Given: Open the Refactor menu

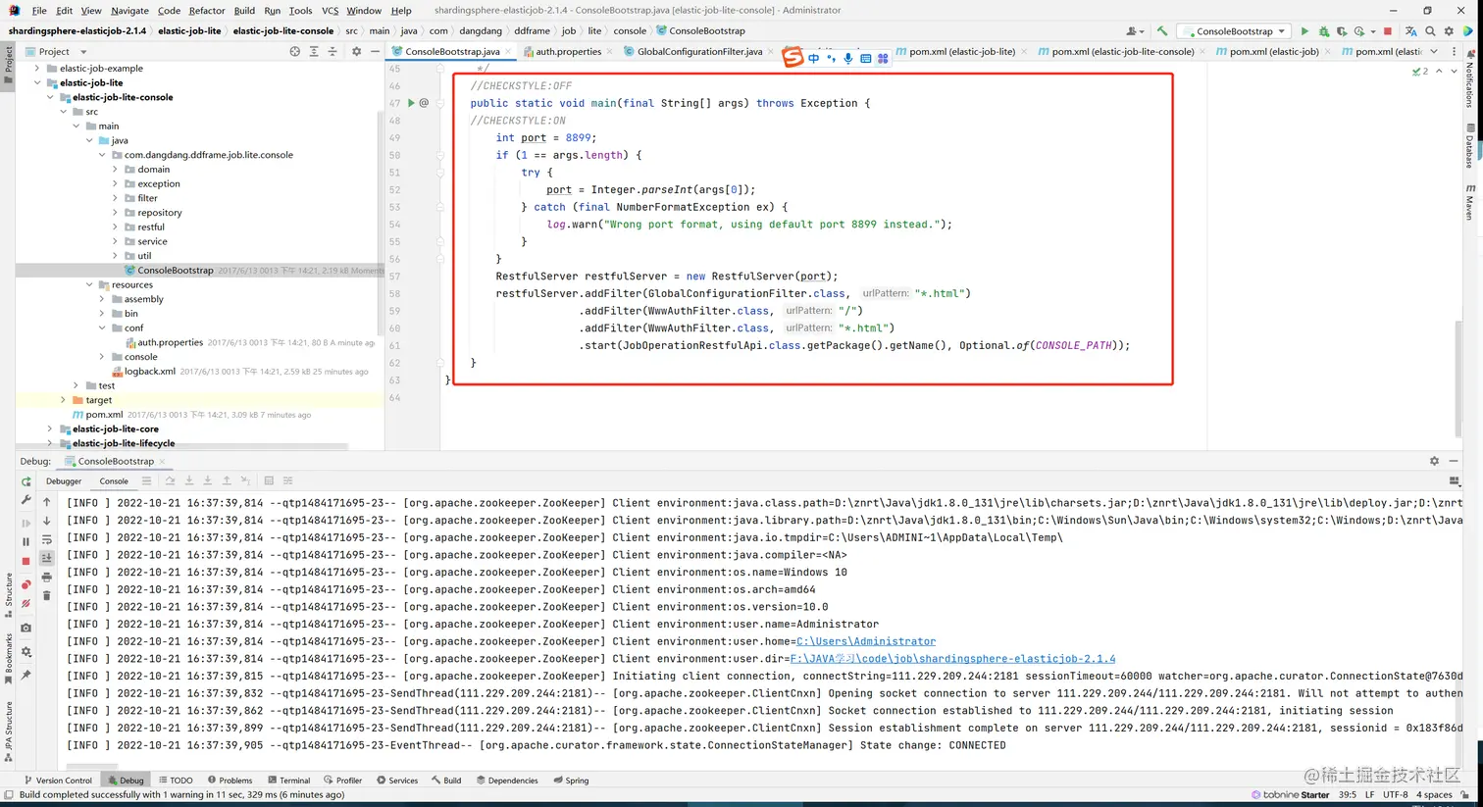Looking at the screenshot, I should pyautogui.click(x=207, y=11).
